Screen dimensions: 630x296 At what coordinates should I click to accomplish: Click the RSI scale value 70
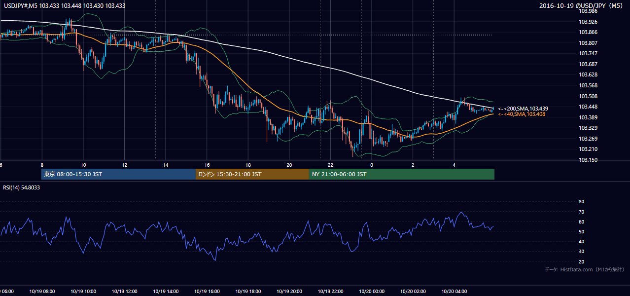click(581, 212)
